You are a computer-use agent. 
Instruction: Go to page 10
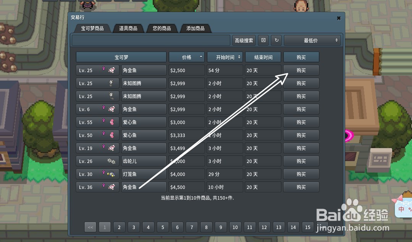click(x=235, y=227)
